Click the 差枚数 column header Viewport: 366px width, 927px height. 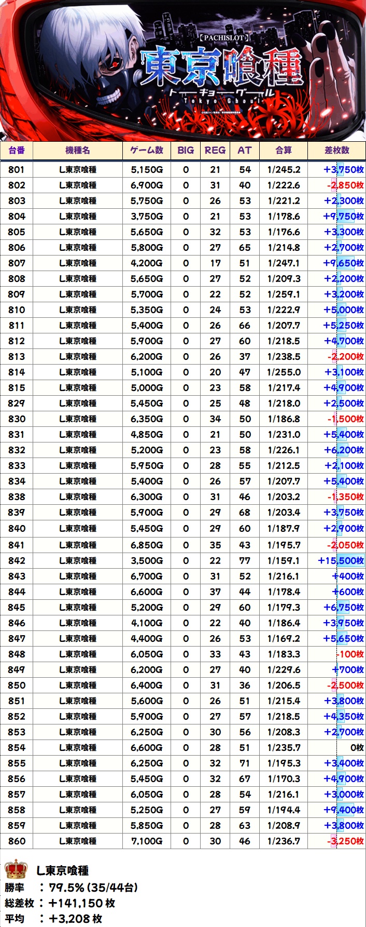337,150
